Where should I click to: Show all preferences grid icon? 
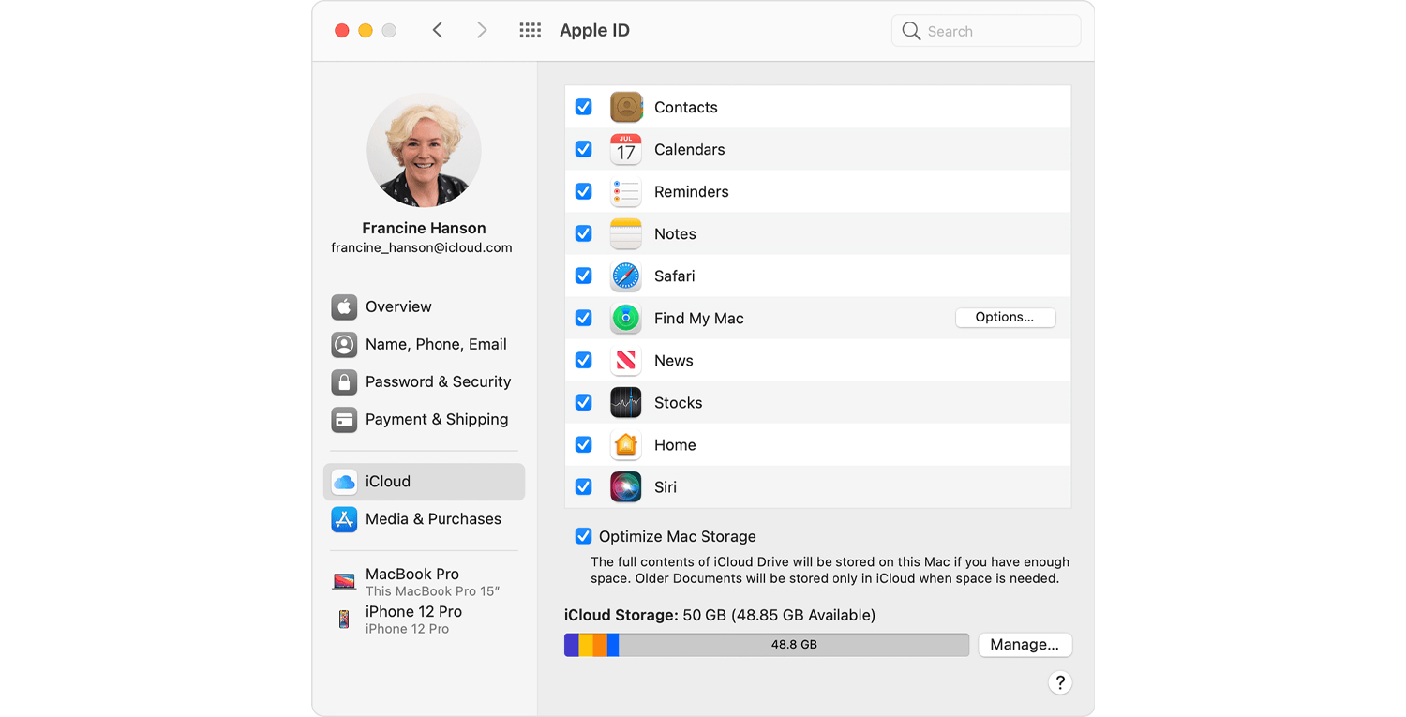pyautogui.click(x=531, y=31)
